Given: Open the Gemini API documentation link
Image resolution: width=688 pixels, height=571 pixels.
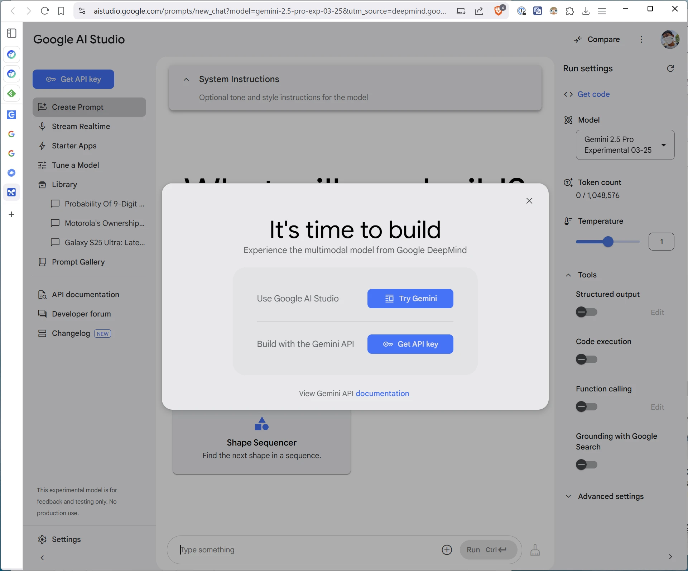Looking at the screenshot, I should click(x=382, y=394).
